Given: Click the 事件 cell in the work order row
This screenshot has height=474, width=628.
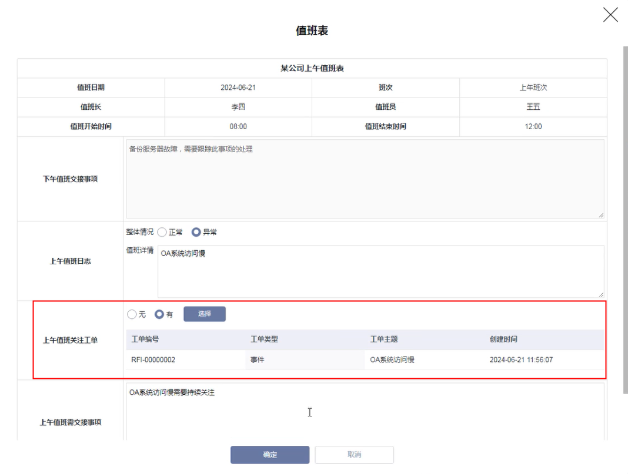Looking at the screenshot, I should pyautogui.click(x=258, y=360).
